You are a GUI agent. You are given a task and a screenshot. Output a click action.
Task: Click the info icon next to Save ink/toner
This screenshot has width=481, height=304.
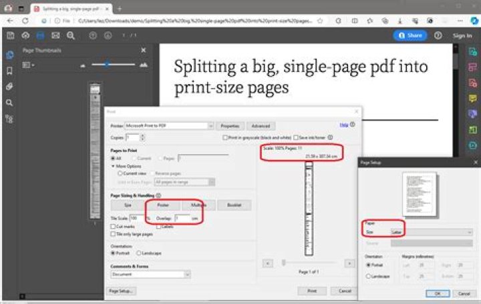click(331, 137)
